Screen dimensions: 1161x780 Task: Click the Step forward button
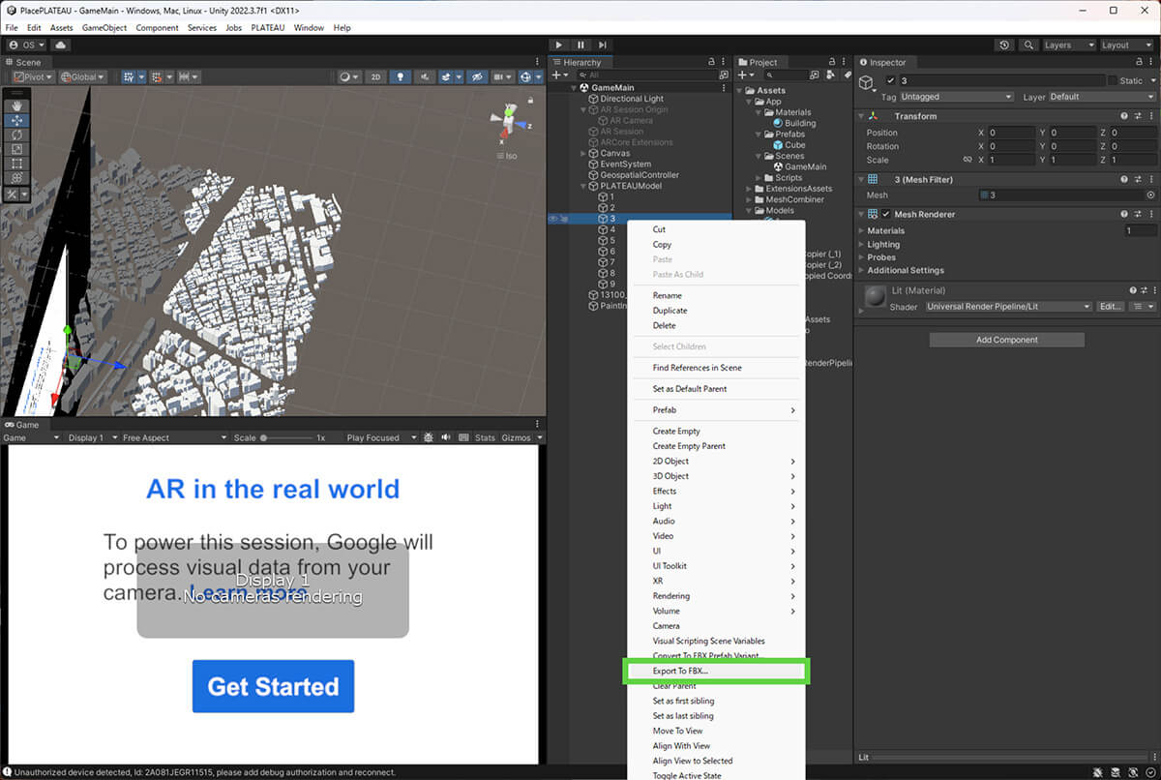pos(603,45)
